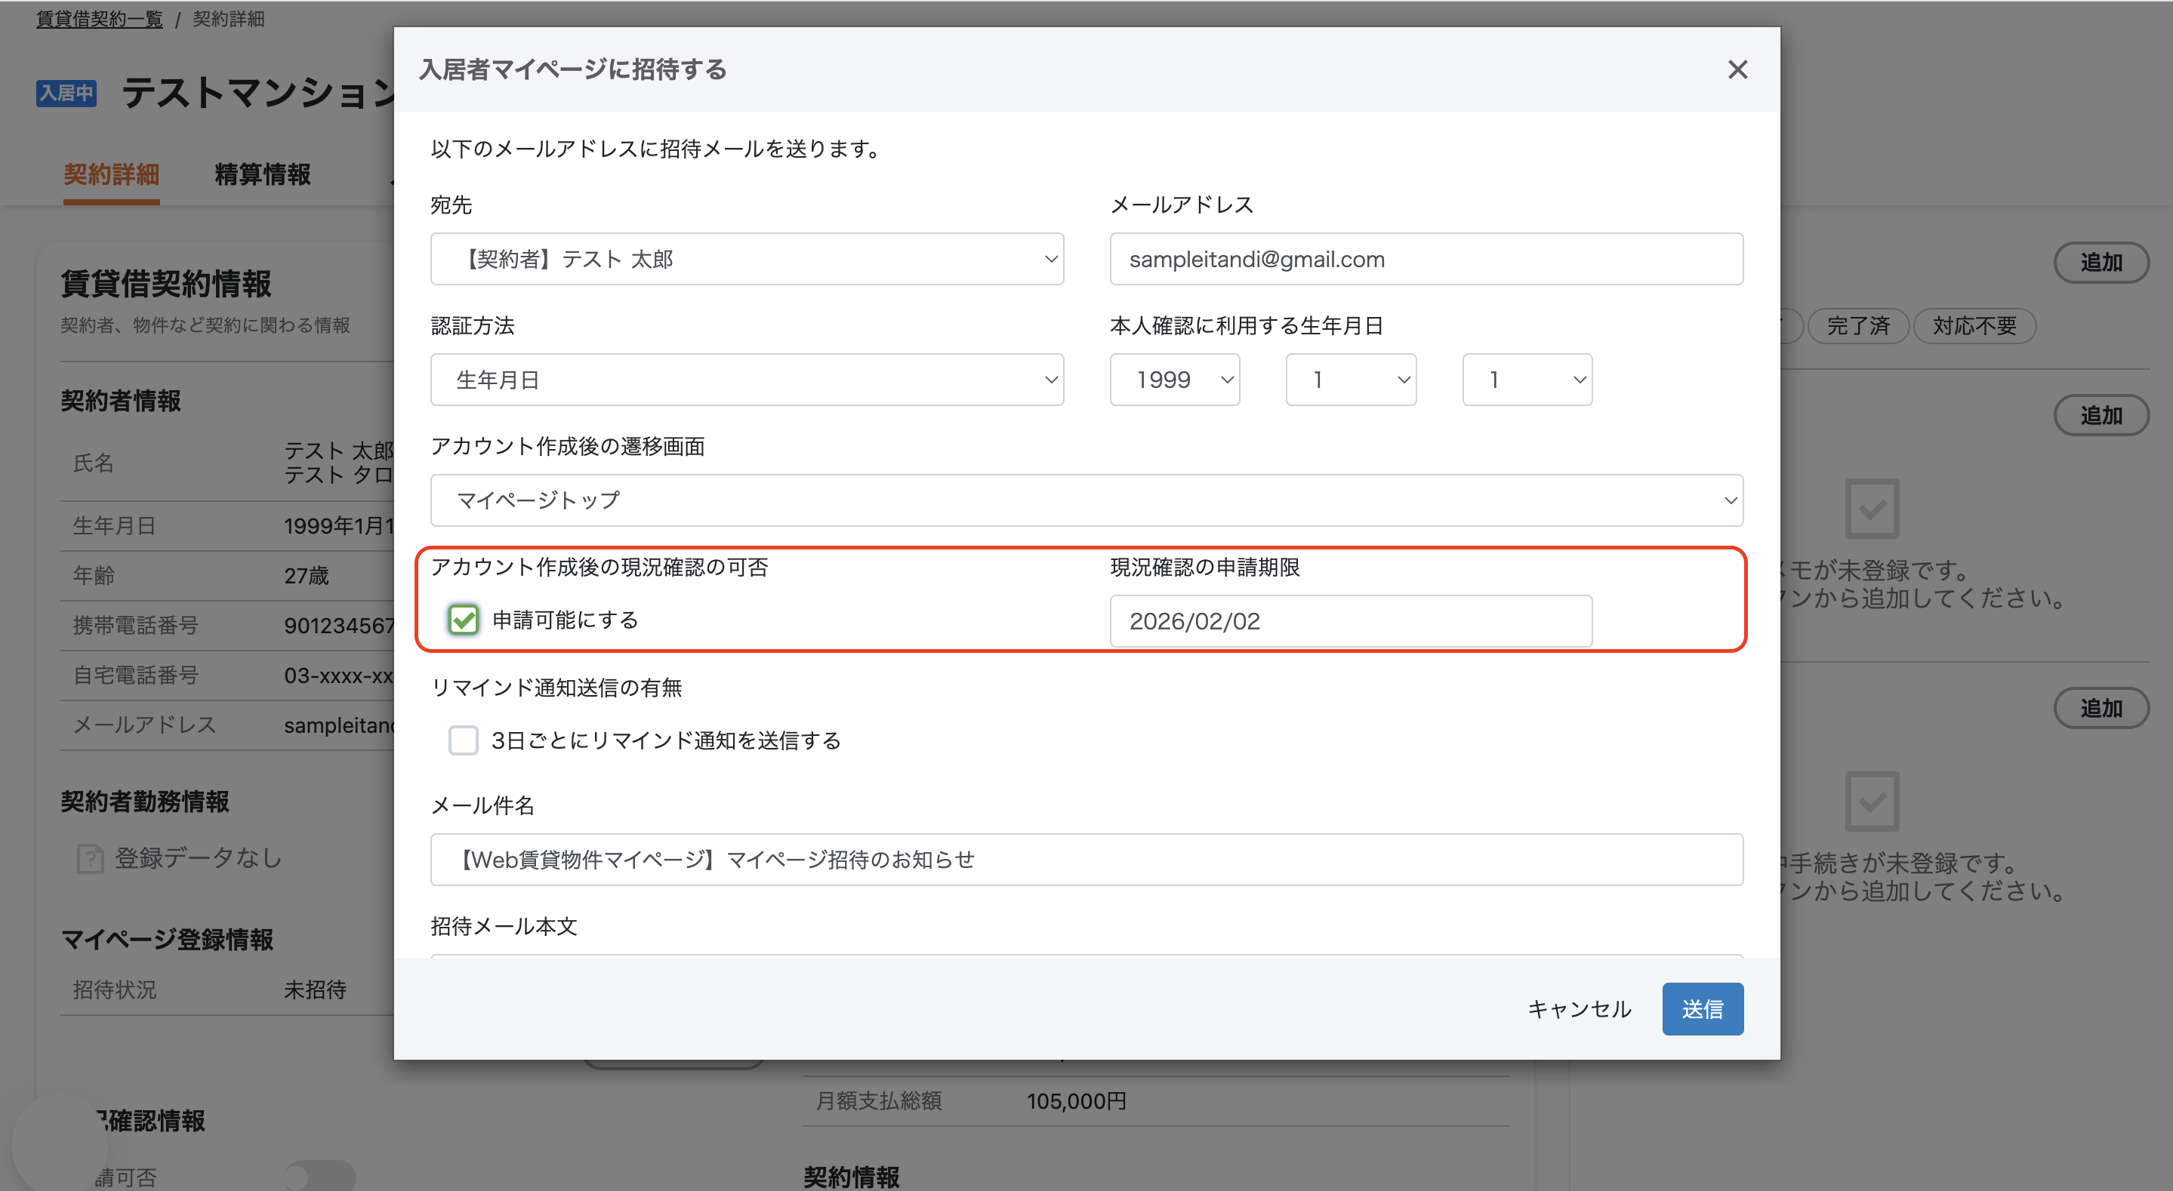Open the 賃貸借契約一覧 breadcrumb link
This screenshot has width=2173, height=1191.
100,19
